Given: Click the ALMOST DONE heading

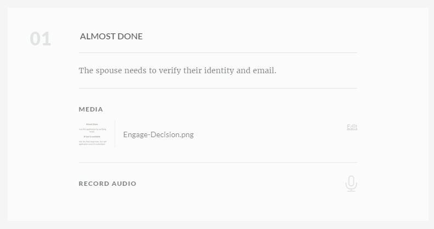Looking at the screenshot, I should click(111, 37).
